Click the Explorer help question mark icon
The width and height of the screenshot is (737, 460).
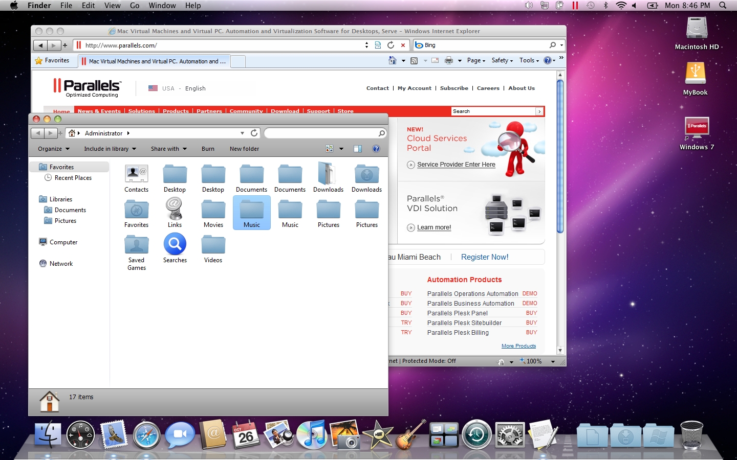(x=376, y=149)
